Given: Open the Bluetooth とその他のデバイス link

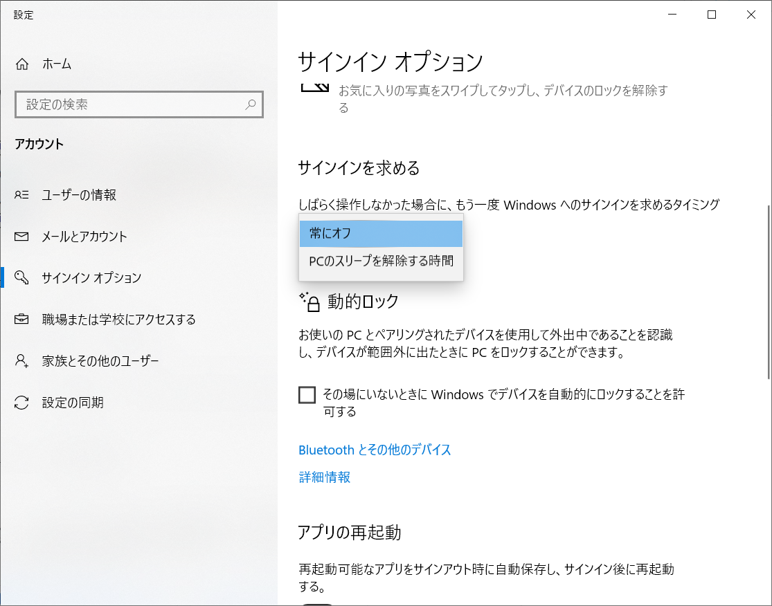Looking at the screenshot, I should pos(374,449).
